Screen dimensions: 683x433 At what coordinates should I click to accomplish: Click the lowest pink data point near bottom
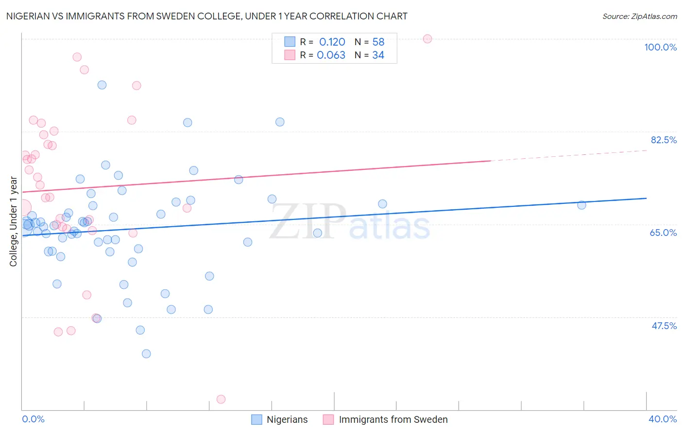[x=221, y=399]
